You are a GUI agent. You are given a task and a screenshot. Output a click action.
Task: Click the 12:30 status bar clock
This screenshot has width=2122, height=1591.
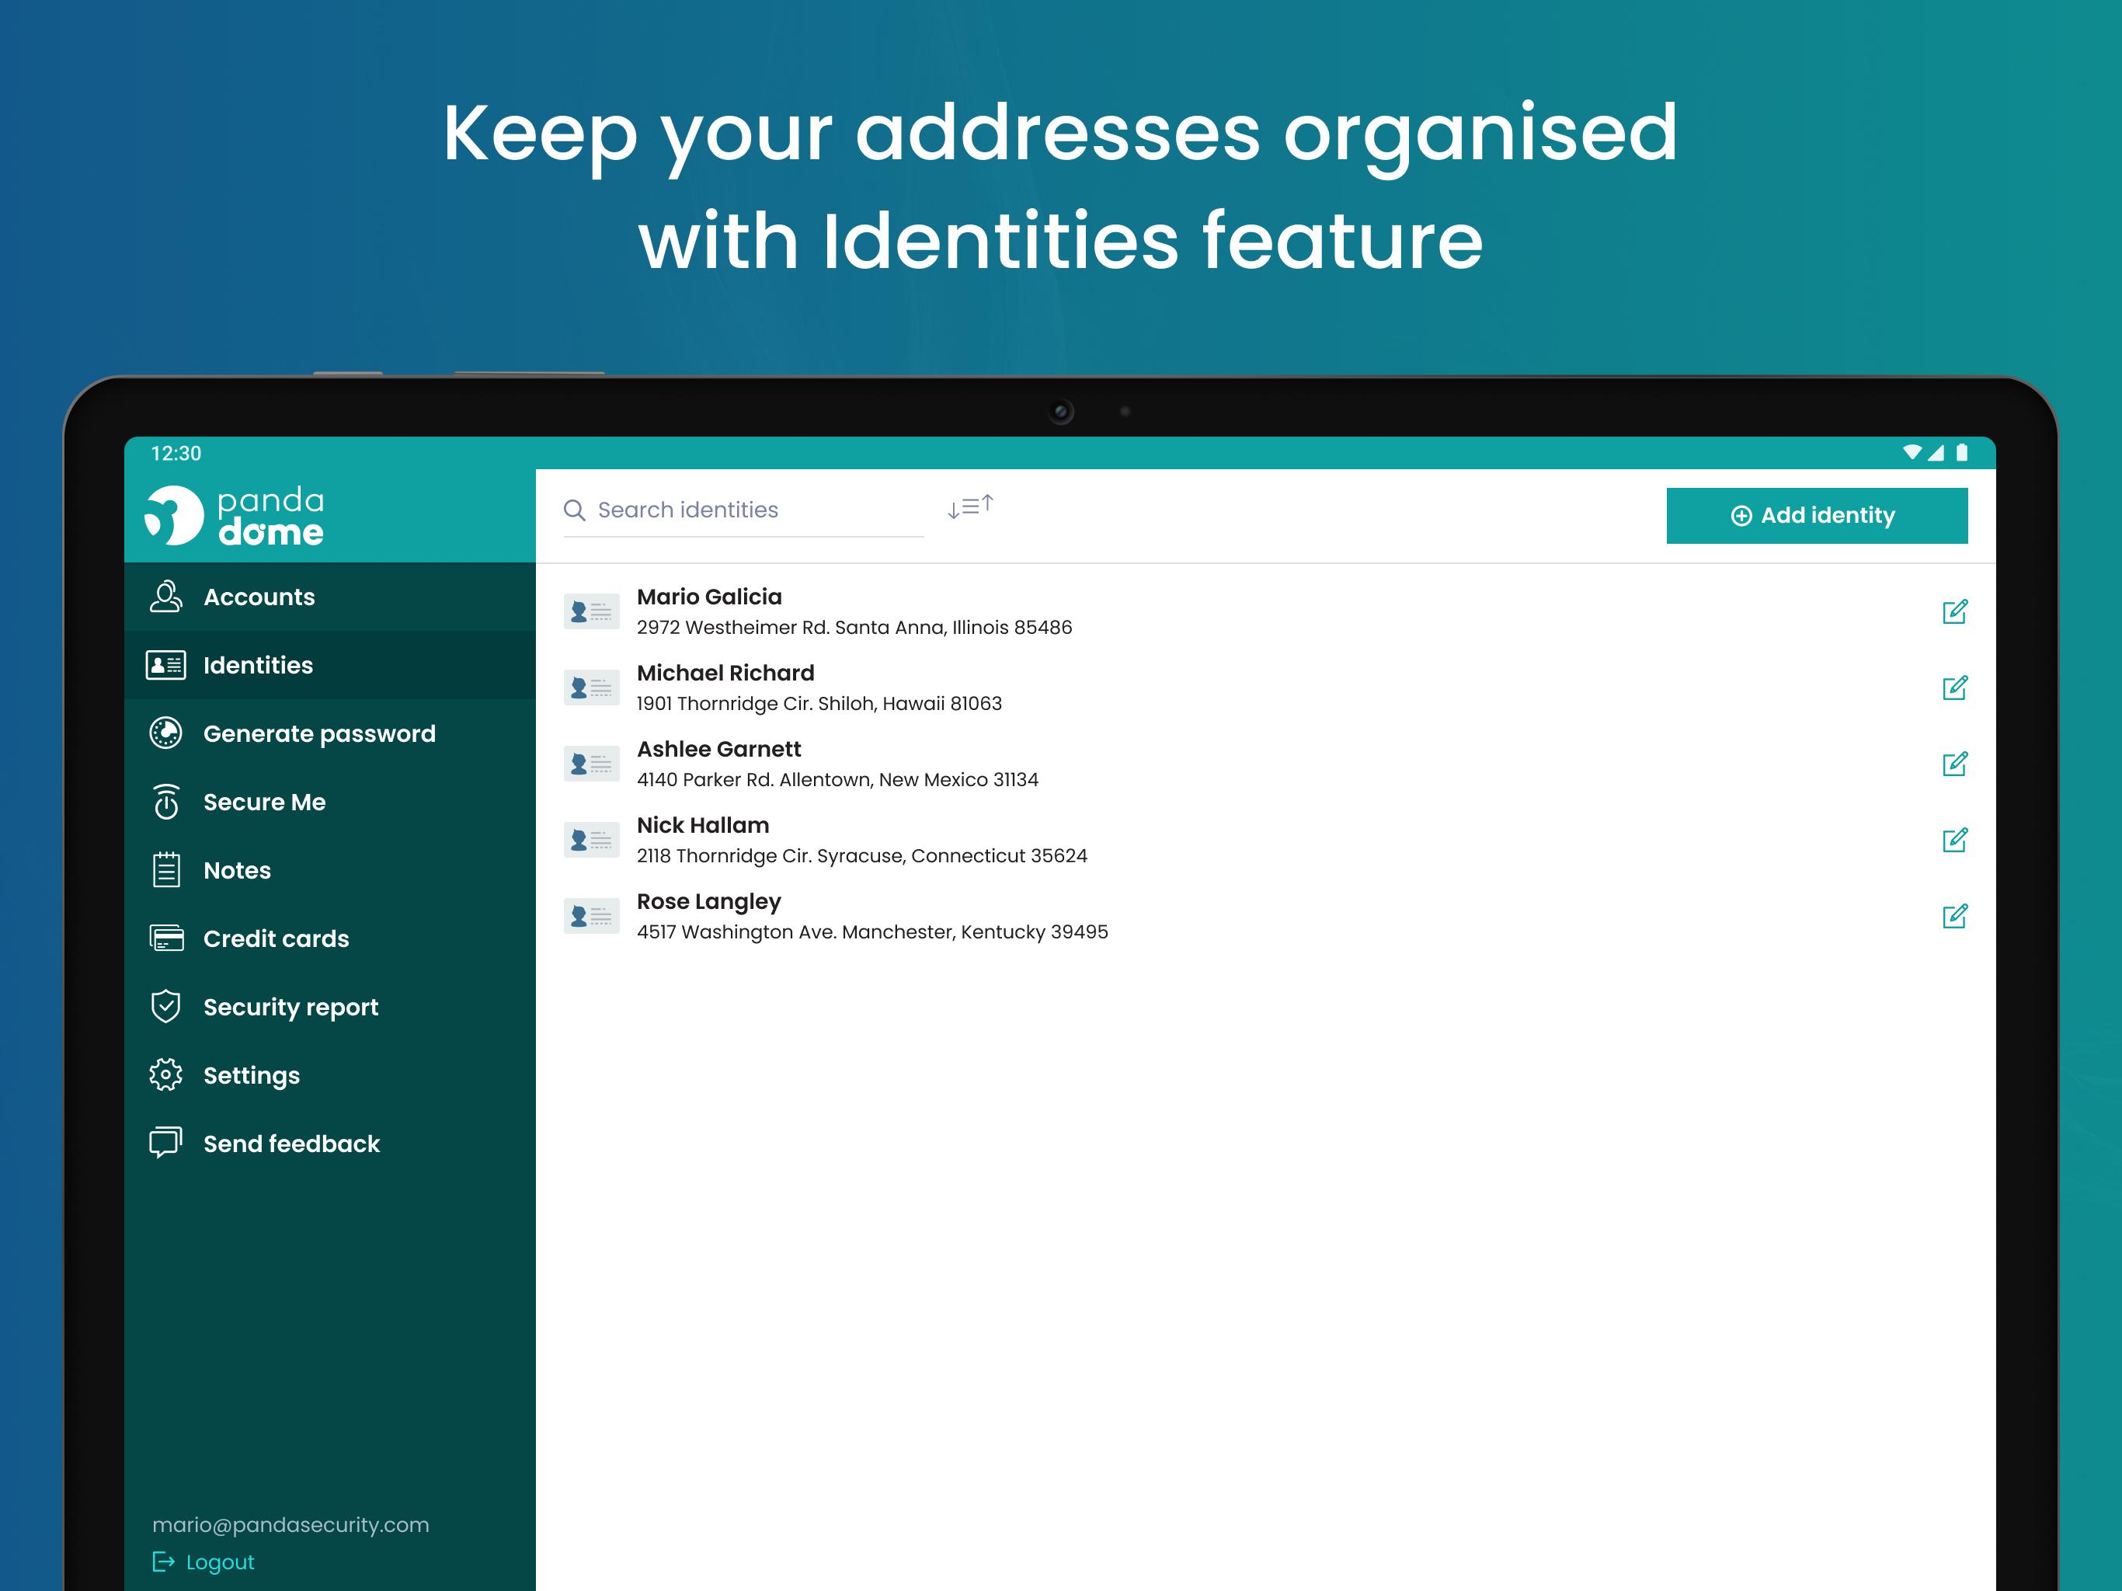pyautogui.click(x=176, y=453)
